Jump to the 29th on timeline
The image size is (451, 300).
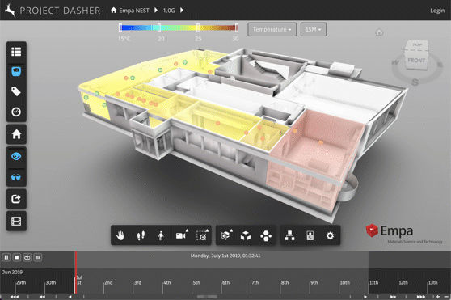pyautogui.click(x=21, y=283)
